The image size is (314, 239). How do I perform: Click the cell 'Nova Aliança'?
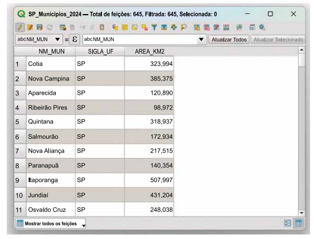[x=51, y=151]
